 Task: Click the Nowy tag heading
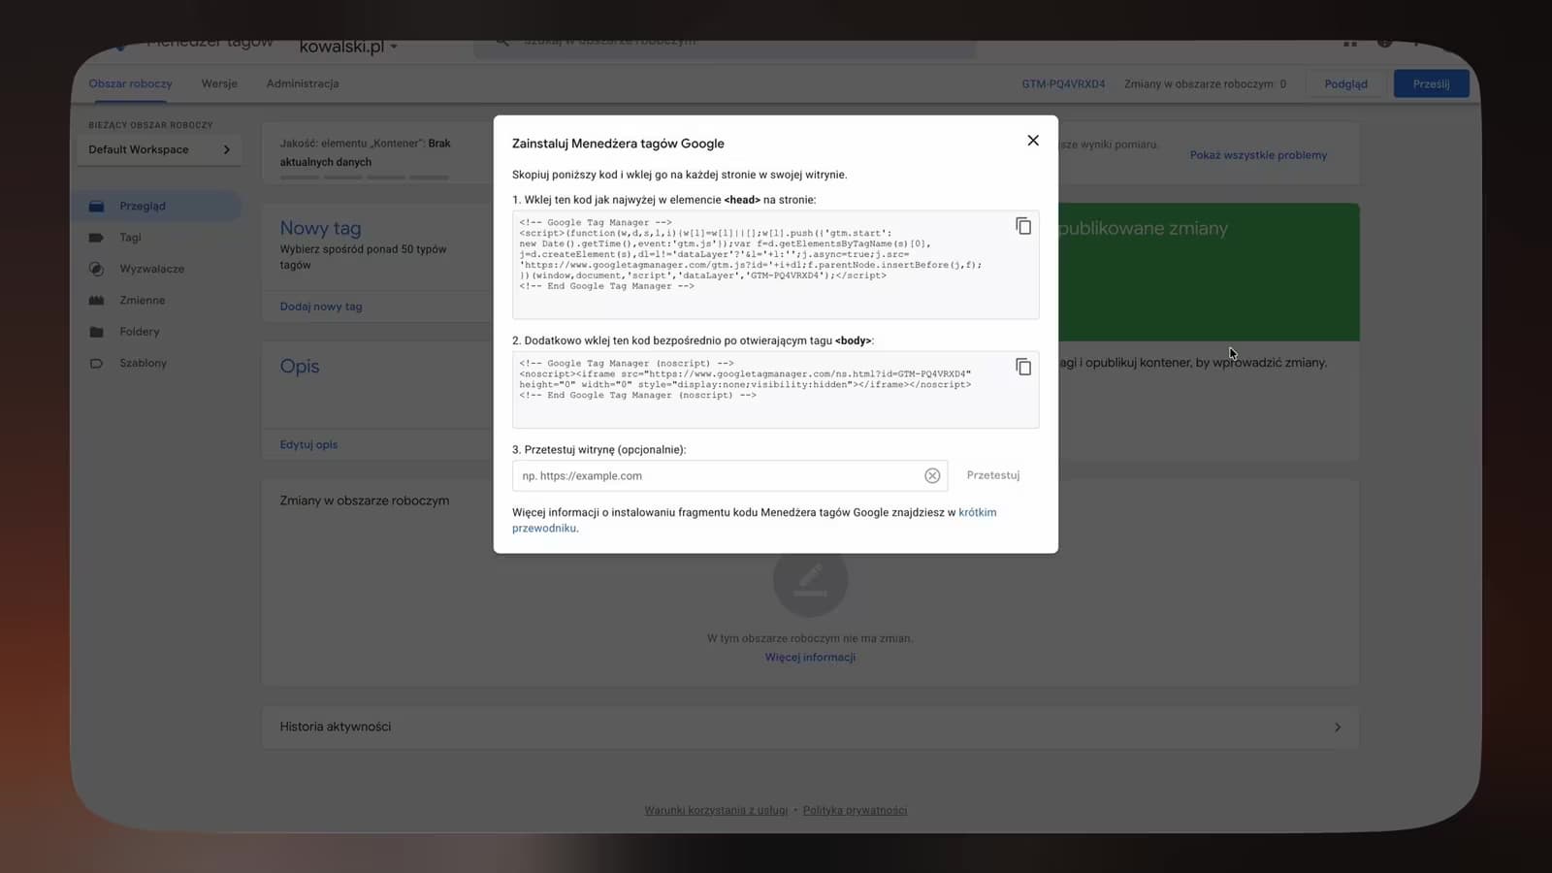pyautogui.click(x=320, y=228)
